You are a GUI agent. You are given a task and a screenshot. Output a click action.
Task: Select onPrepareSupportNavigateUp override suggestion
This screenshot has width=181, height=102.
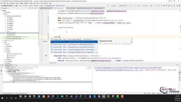[74, 52]
